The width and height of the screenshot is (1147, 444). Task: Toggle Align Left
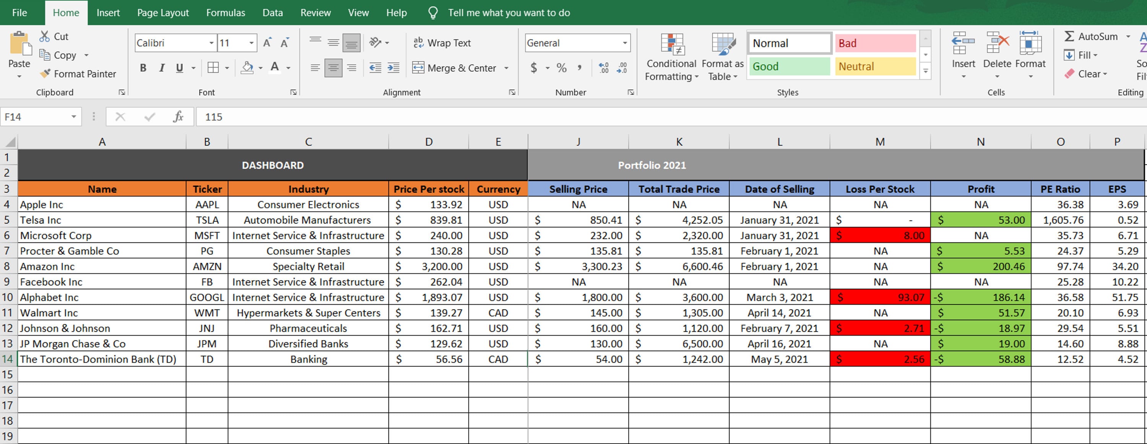pos(315,68)
